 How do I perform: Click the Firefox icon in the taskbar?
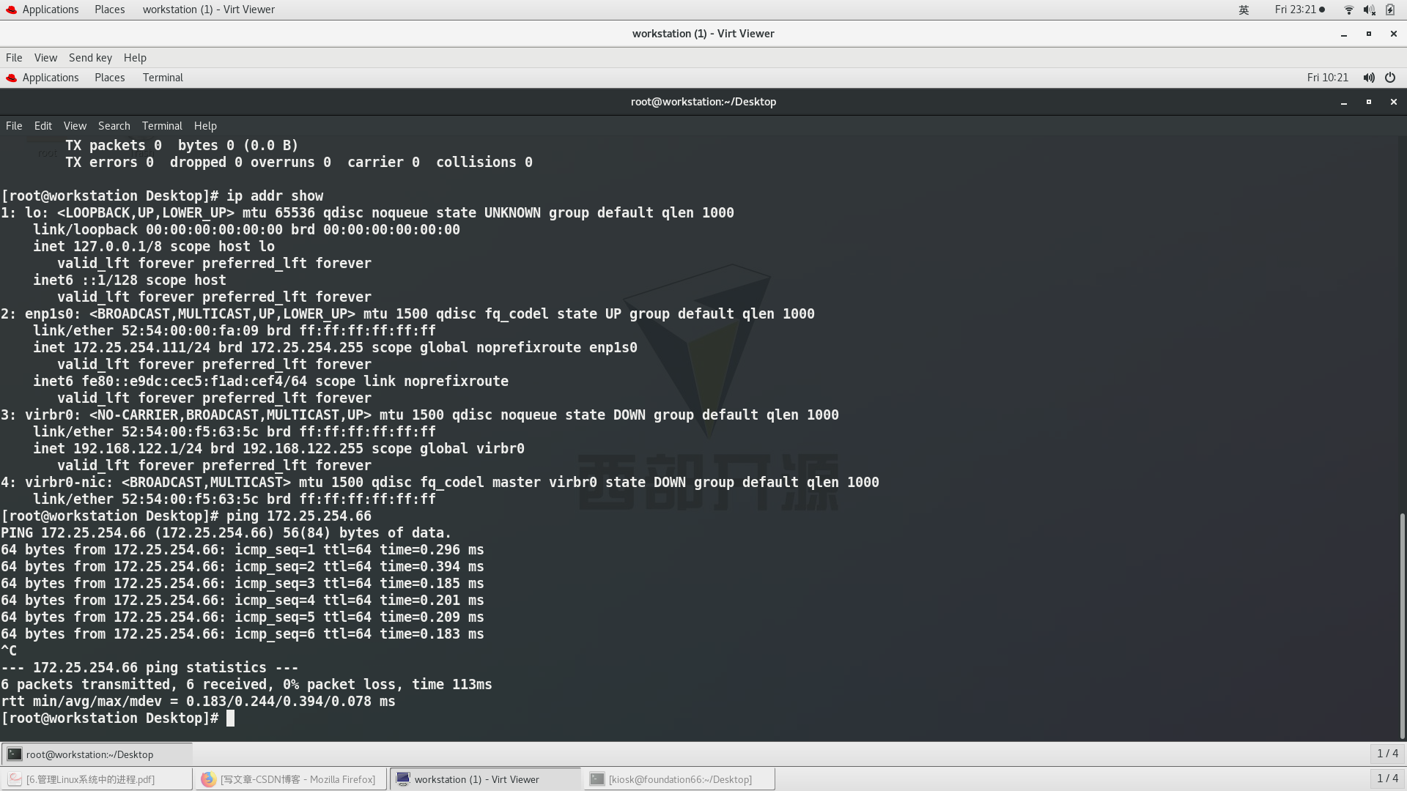(208, 779)
